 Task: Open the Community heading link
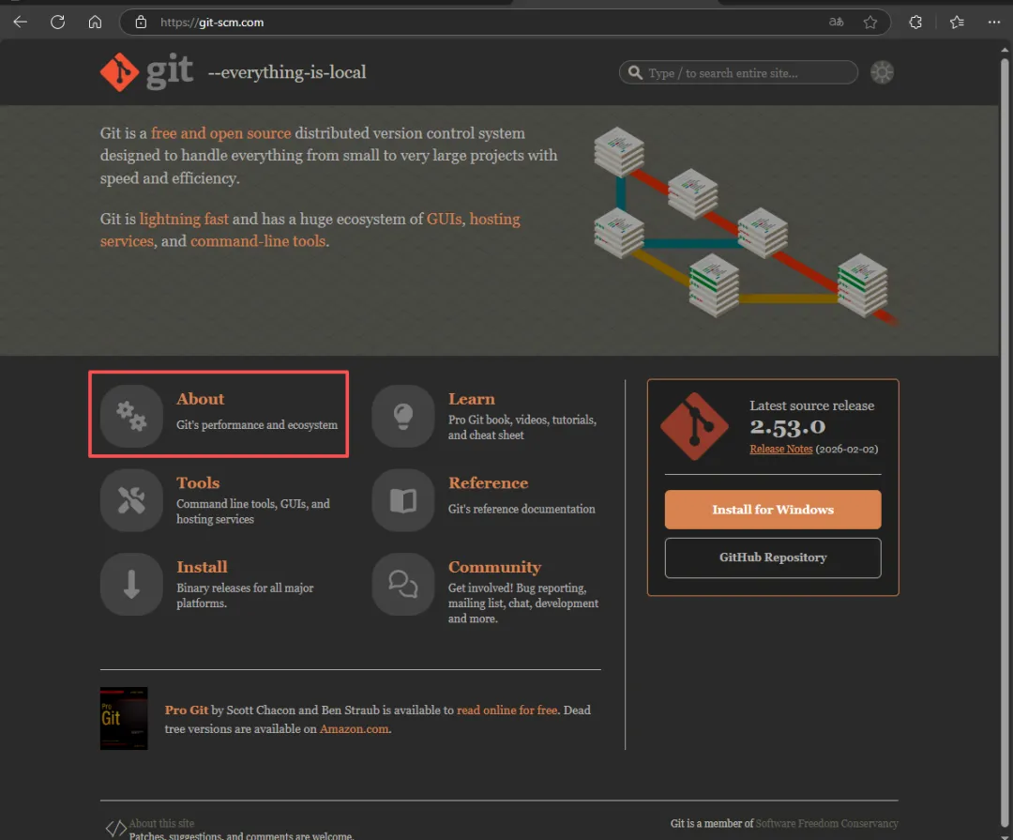495,567
